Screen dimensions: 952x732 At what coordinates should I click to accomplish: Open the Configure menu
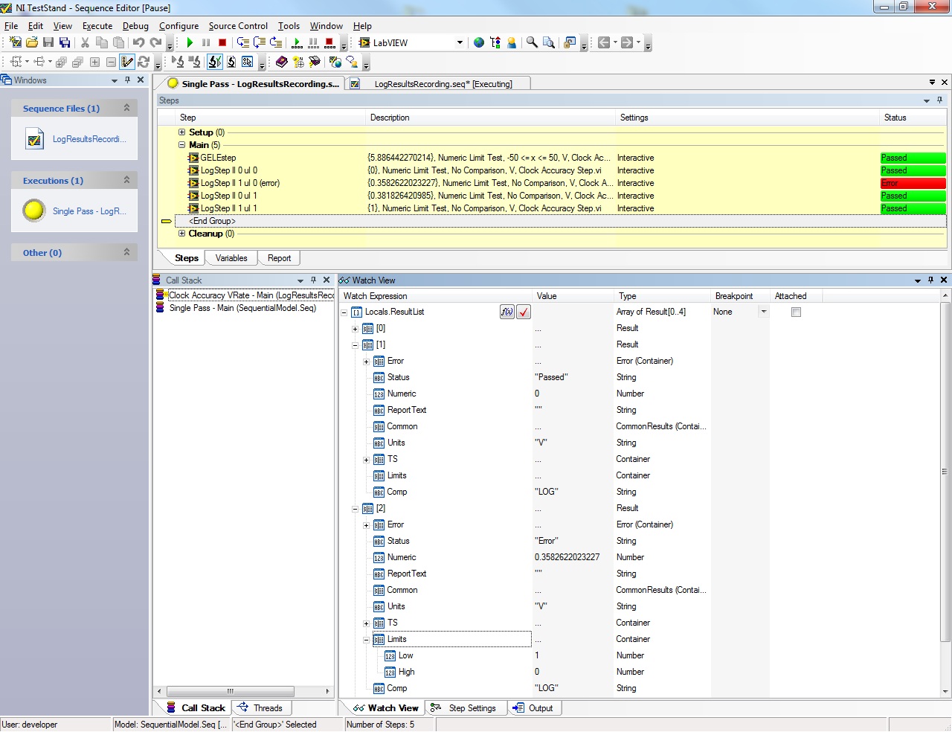click(x=178, y=26)
